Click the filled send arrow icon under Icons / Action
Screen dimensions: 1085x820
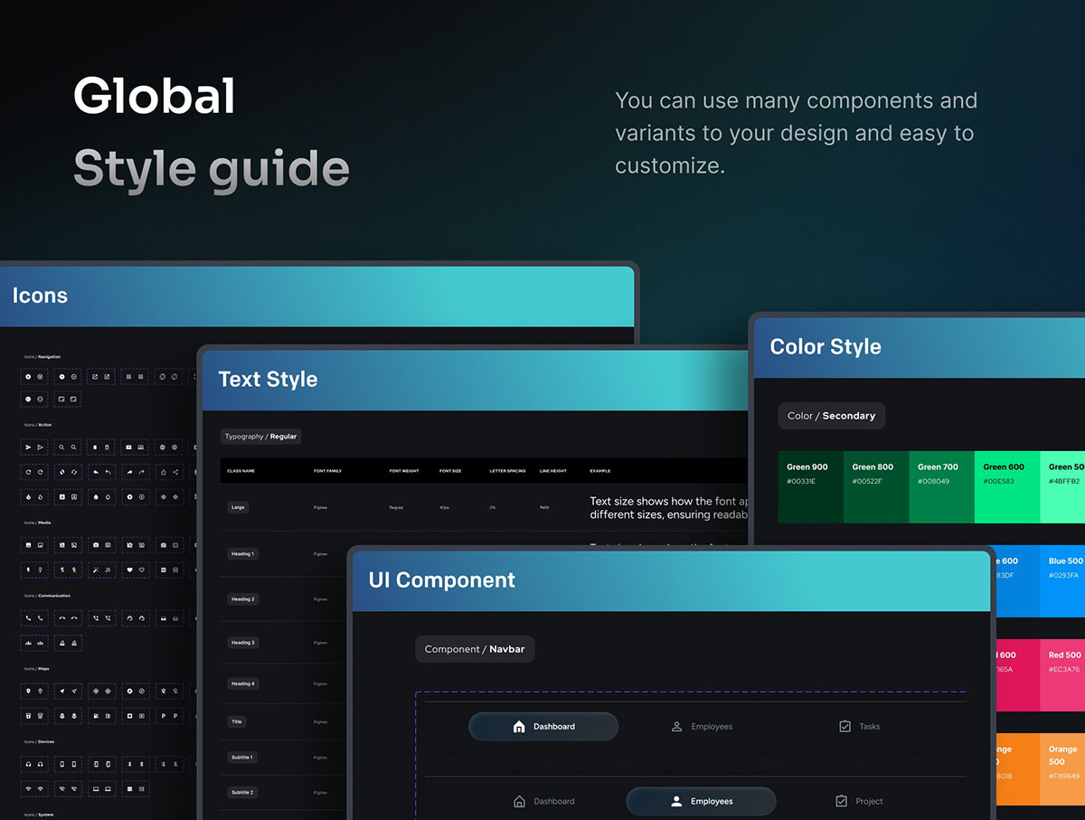[x=28, y=447]
